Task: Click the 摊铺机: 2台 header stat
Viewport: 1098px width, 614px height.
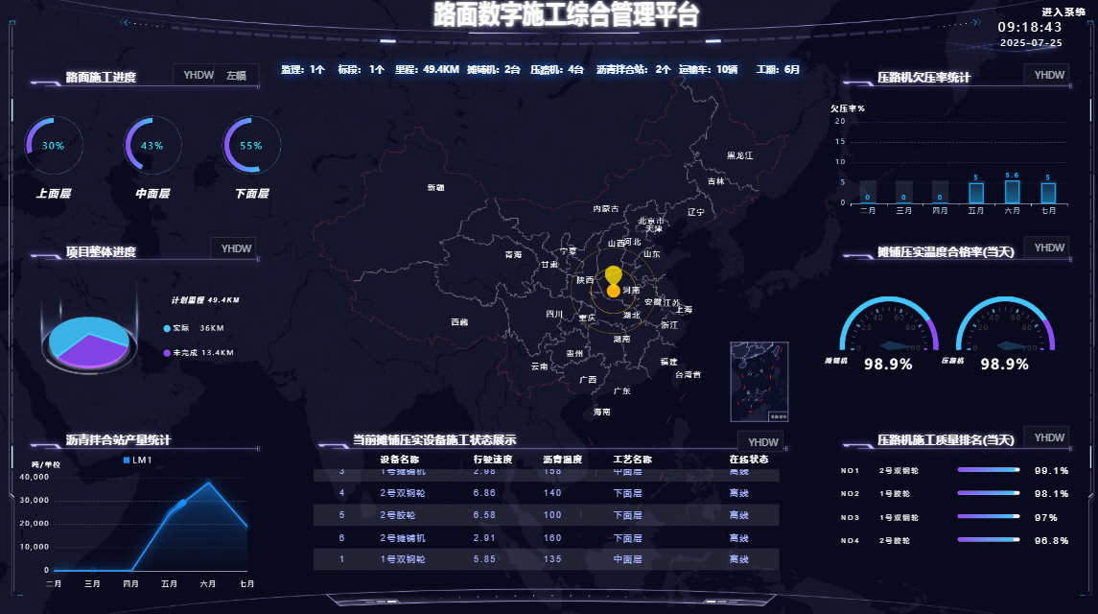Action: (494, 69)
